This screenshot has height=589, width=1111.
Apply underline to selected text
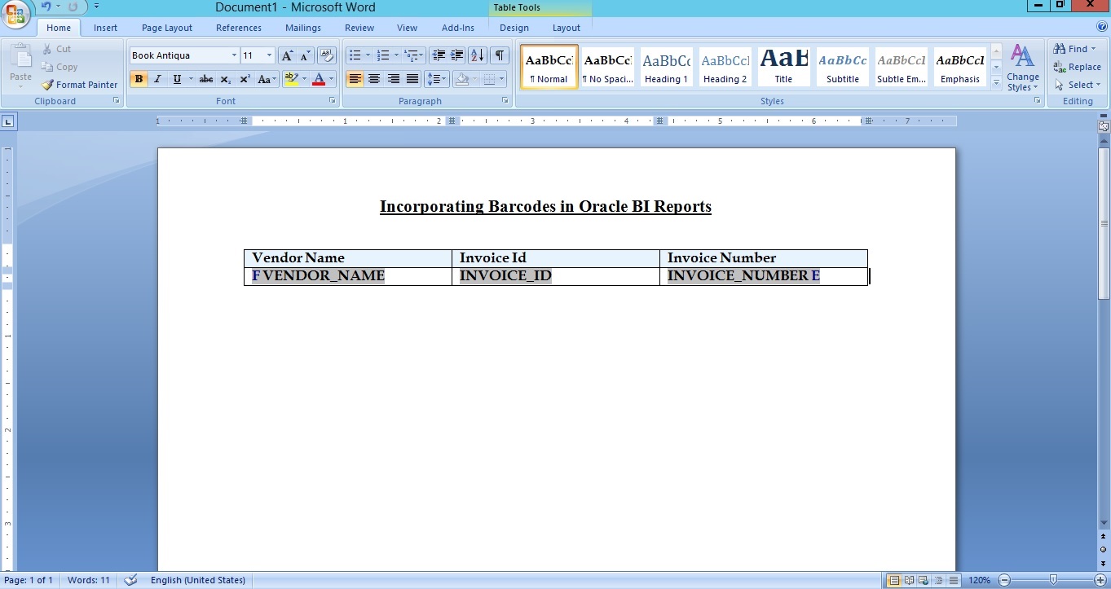coord(175,79)
